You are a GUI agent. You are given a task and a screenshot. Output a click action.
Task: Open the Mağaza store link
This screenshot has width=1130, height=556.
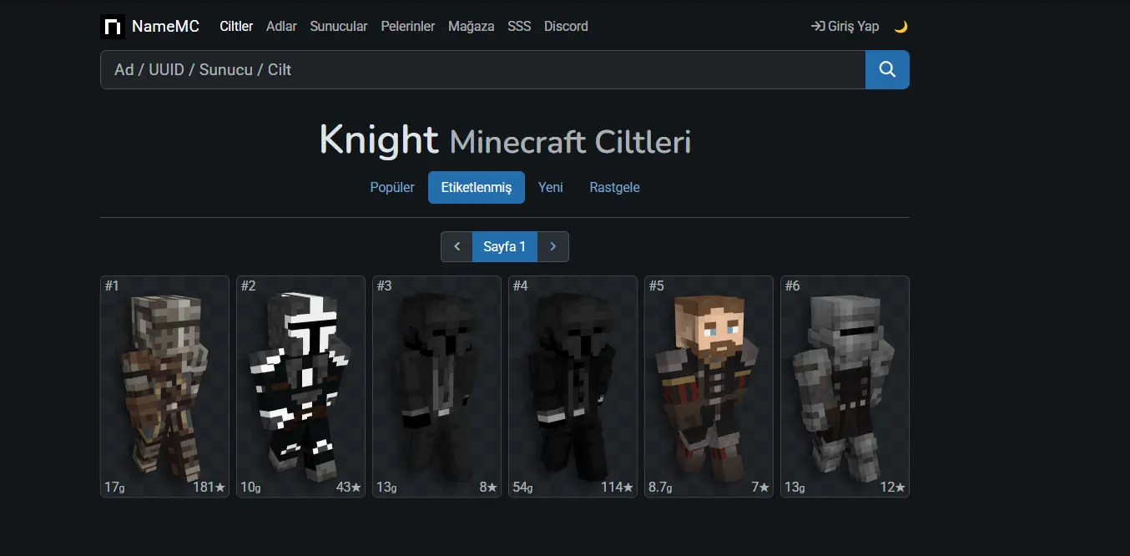pyautogui.click(x=471, y=27)
